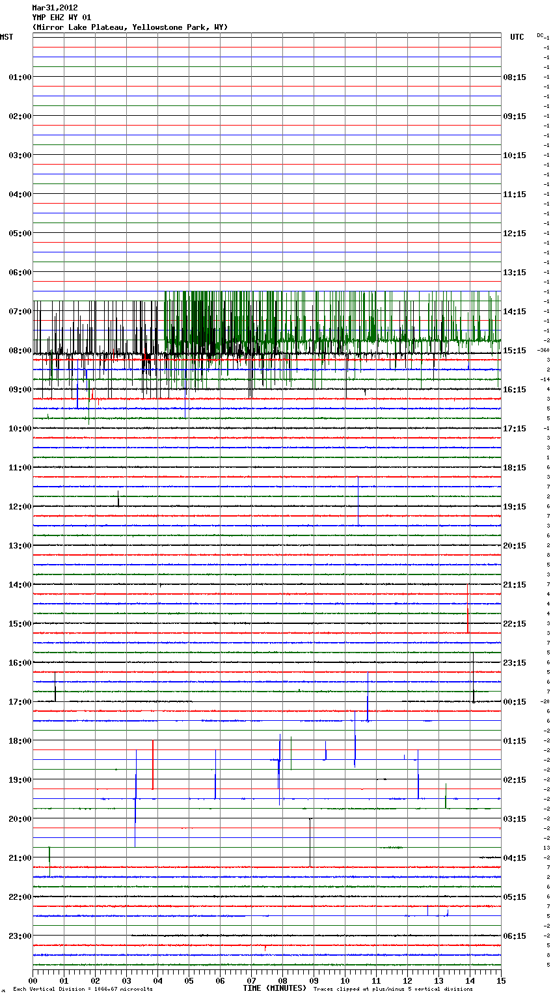This screenshot has width=553, height=998.
Task: Click the MST time label '01:00'
Action: [x=20, y=77]
